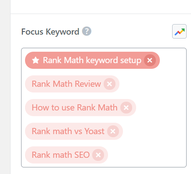Open the Google Trends arrow button

click(x=179, y=32)
